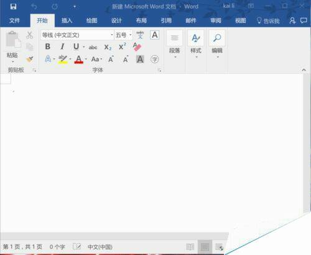The width and height of the screenshot is (311, 255).
Task: Open the Text Effects dropdown arrow
Action: coord(54,59)
